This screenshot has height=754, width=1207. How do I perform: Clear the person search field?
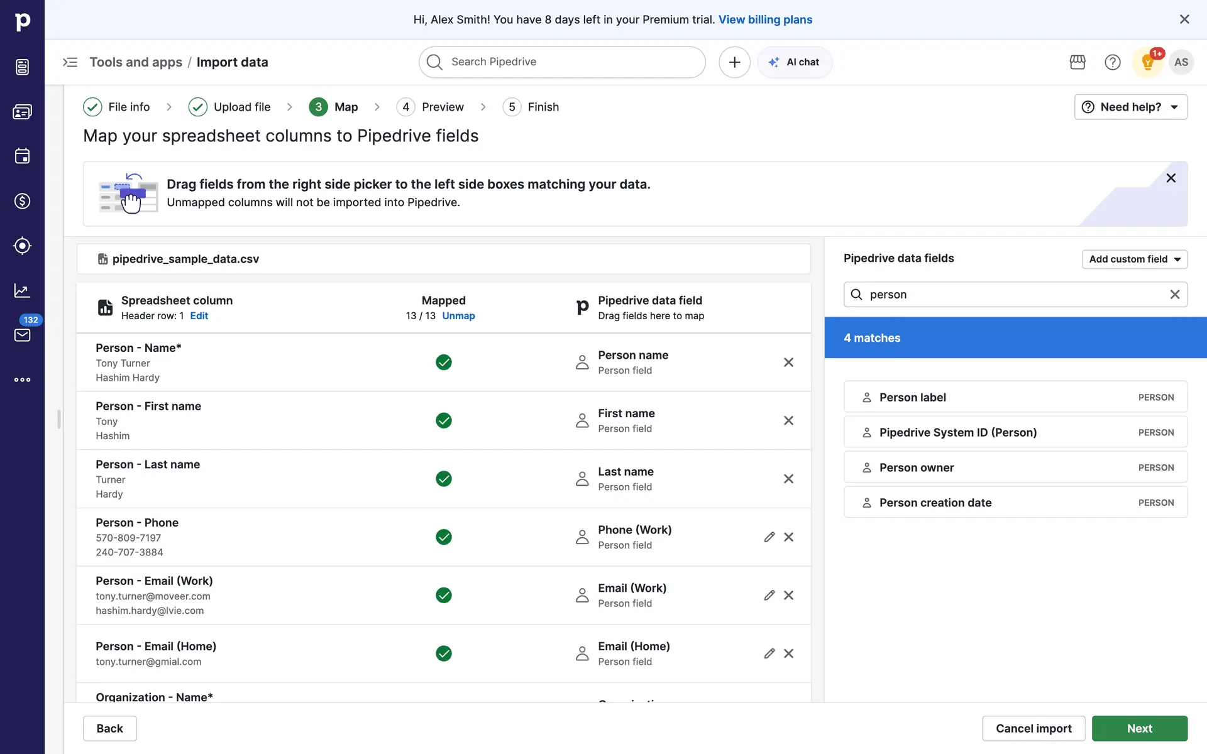click(1174, 295)
